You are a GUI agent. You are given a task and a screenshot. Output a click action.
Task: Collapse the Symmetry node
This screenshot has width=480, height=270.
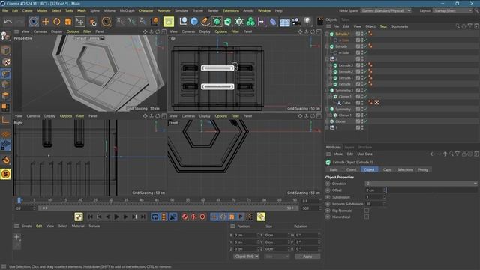pos(327,109)
